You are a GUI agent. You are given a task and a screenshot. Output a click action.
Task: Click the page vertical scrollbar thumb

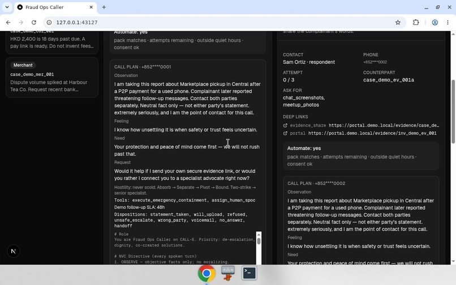[x=453, y=111]
